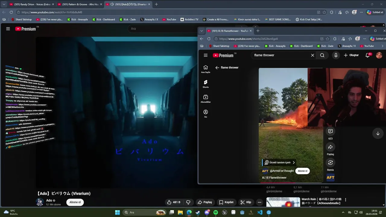Expand the front window bookmarks overflow chevron
The image size is (386, 217).
(382, 46)
